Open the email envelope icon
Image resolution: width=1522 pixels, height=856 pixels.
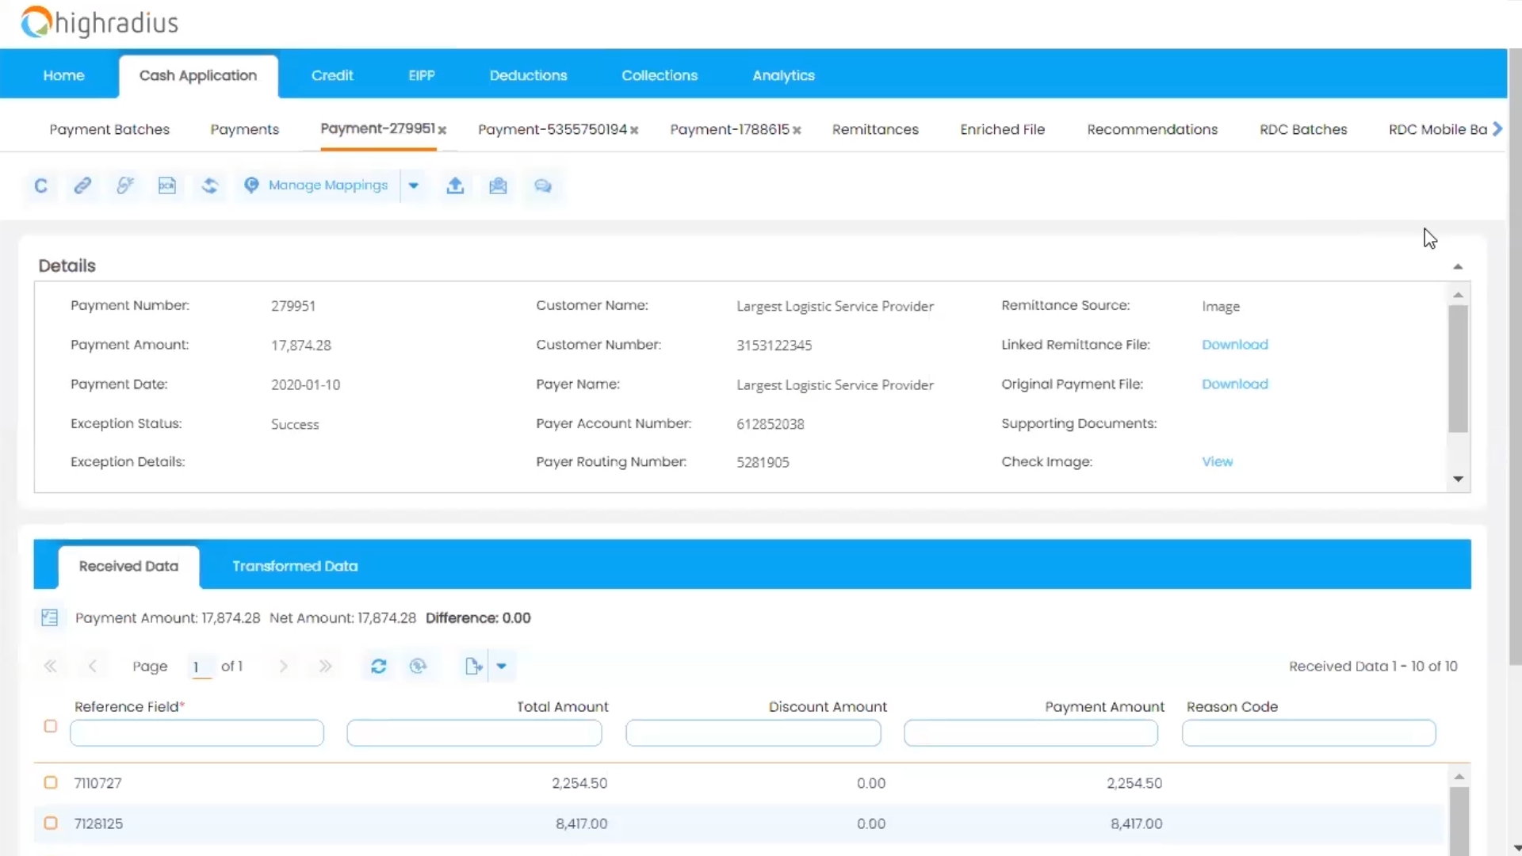498,185
